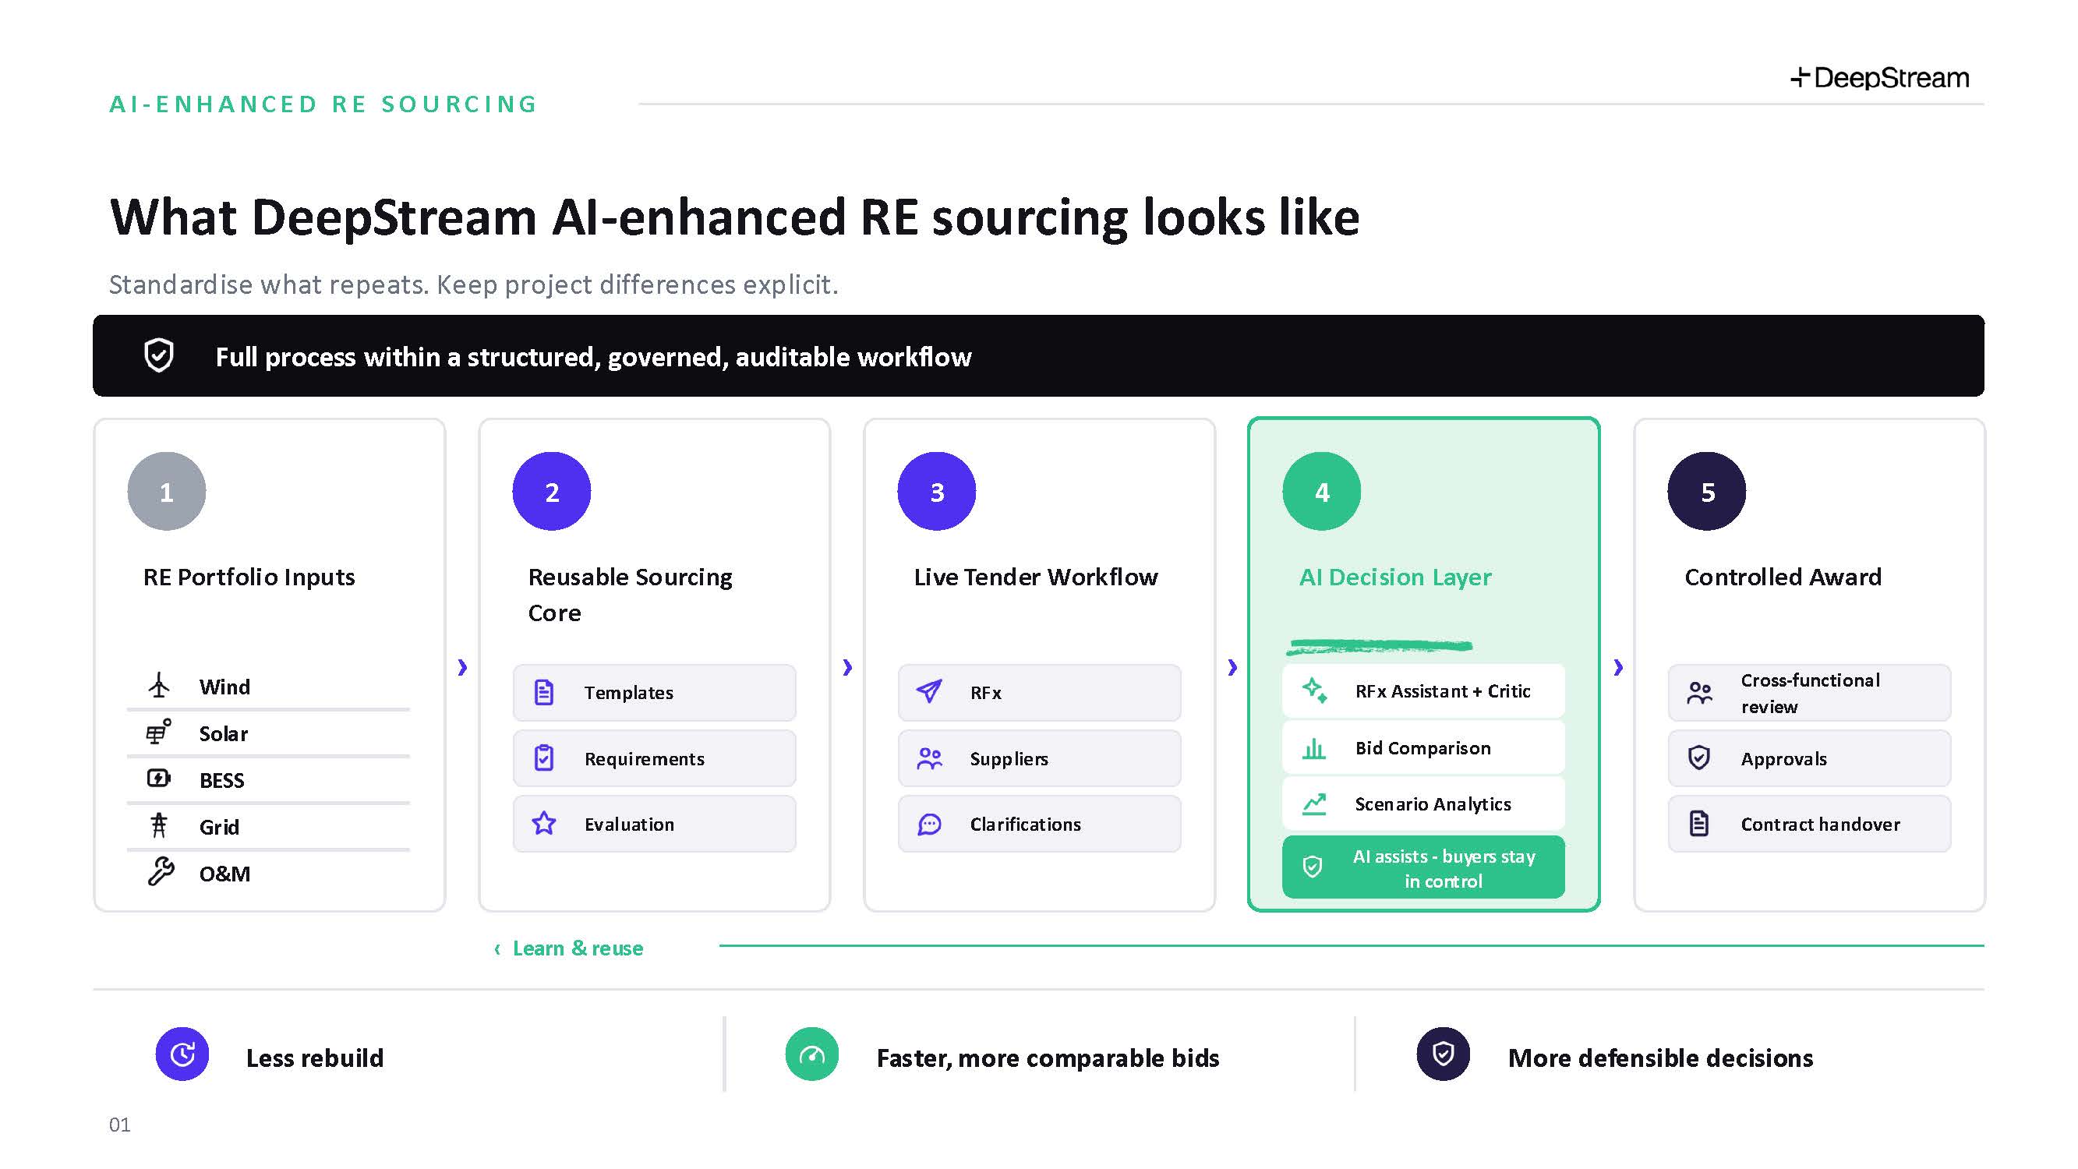Click the Contract handover label
The height and width of the screenshot is (1169, 2078).
(1821, 825)
